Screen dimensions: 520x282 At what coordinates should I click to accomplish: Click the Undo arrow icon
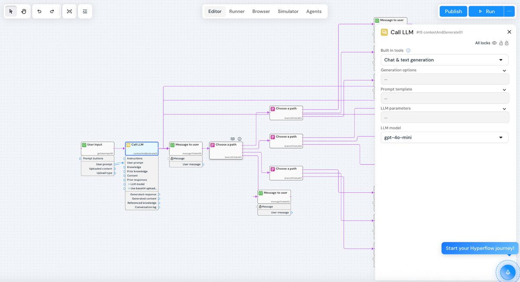(x=39, y=11)
